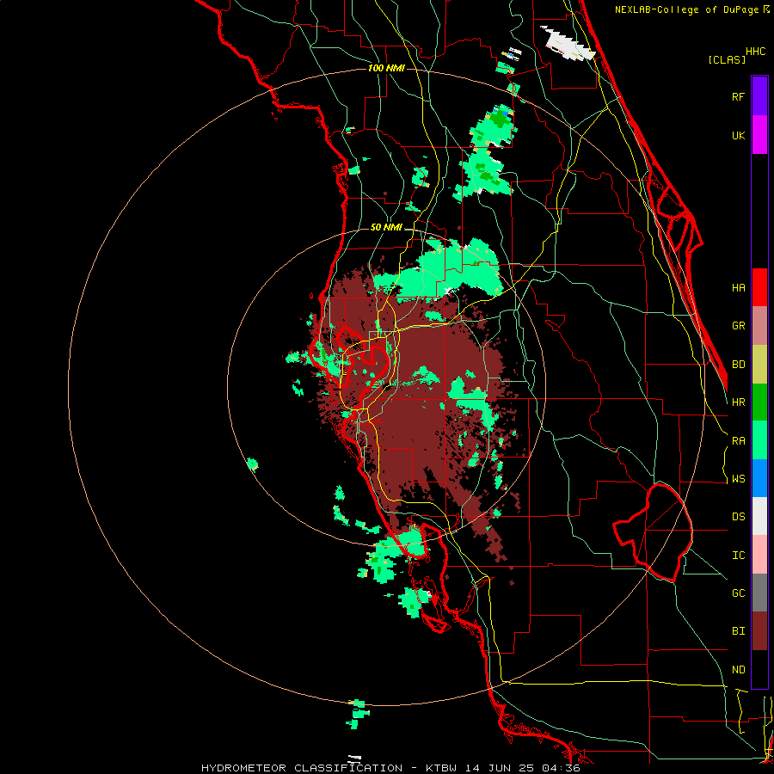Image resolution: width=774 pixels, height=774 pixels.
Task: Click the WS legend label
Action: click(x=738, y=479)
